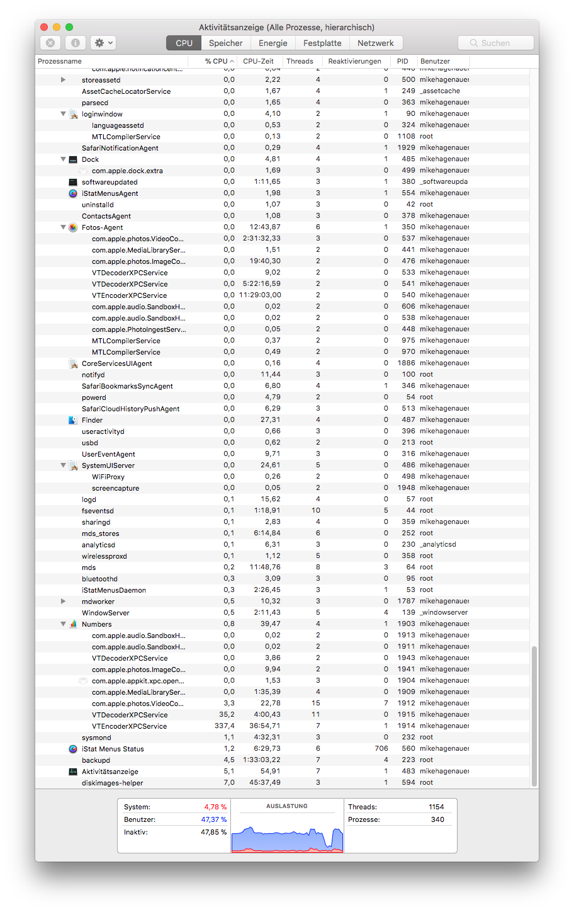Click the Numbers app icon

pos(73,624)
